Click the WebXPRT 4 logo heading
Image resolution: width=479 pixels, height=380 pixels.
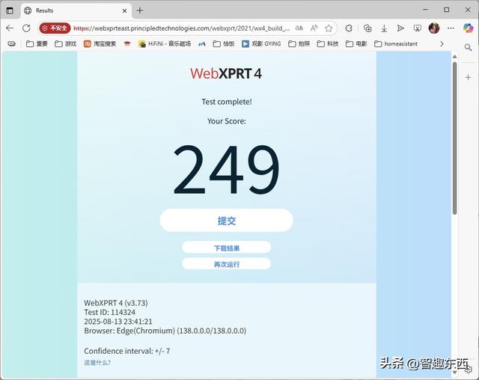226,73
